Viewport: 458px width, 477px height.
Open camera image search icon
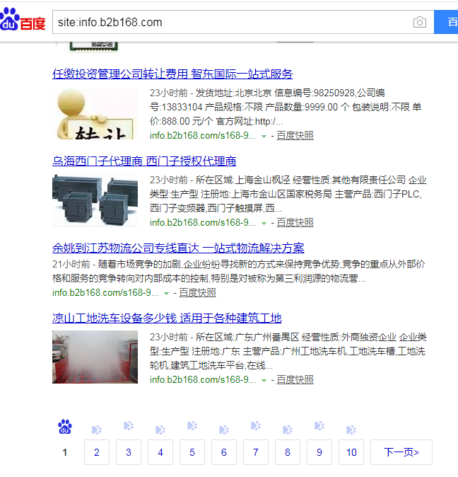pyautogui.click(x=419, y=22)
